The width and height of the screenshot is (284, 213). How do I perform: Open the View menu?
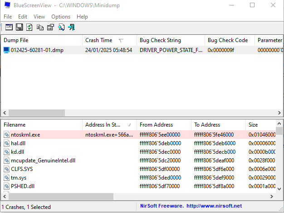39,17
